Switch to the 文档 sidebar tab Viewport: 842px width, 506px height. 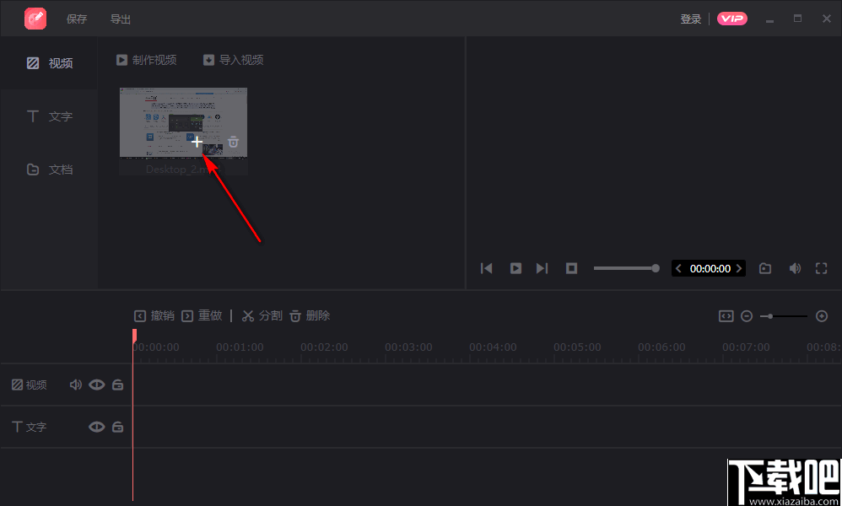pos(50,170)
